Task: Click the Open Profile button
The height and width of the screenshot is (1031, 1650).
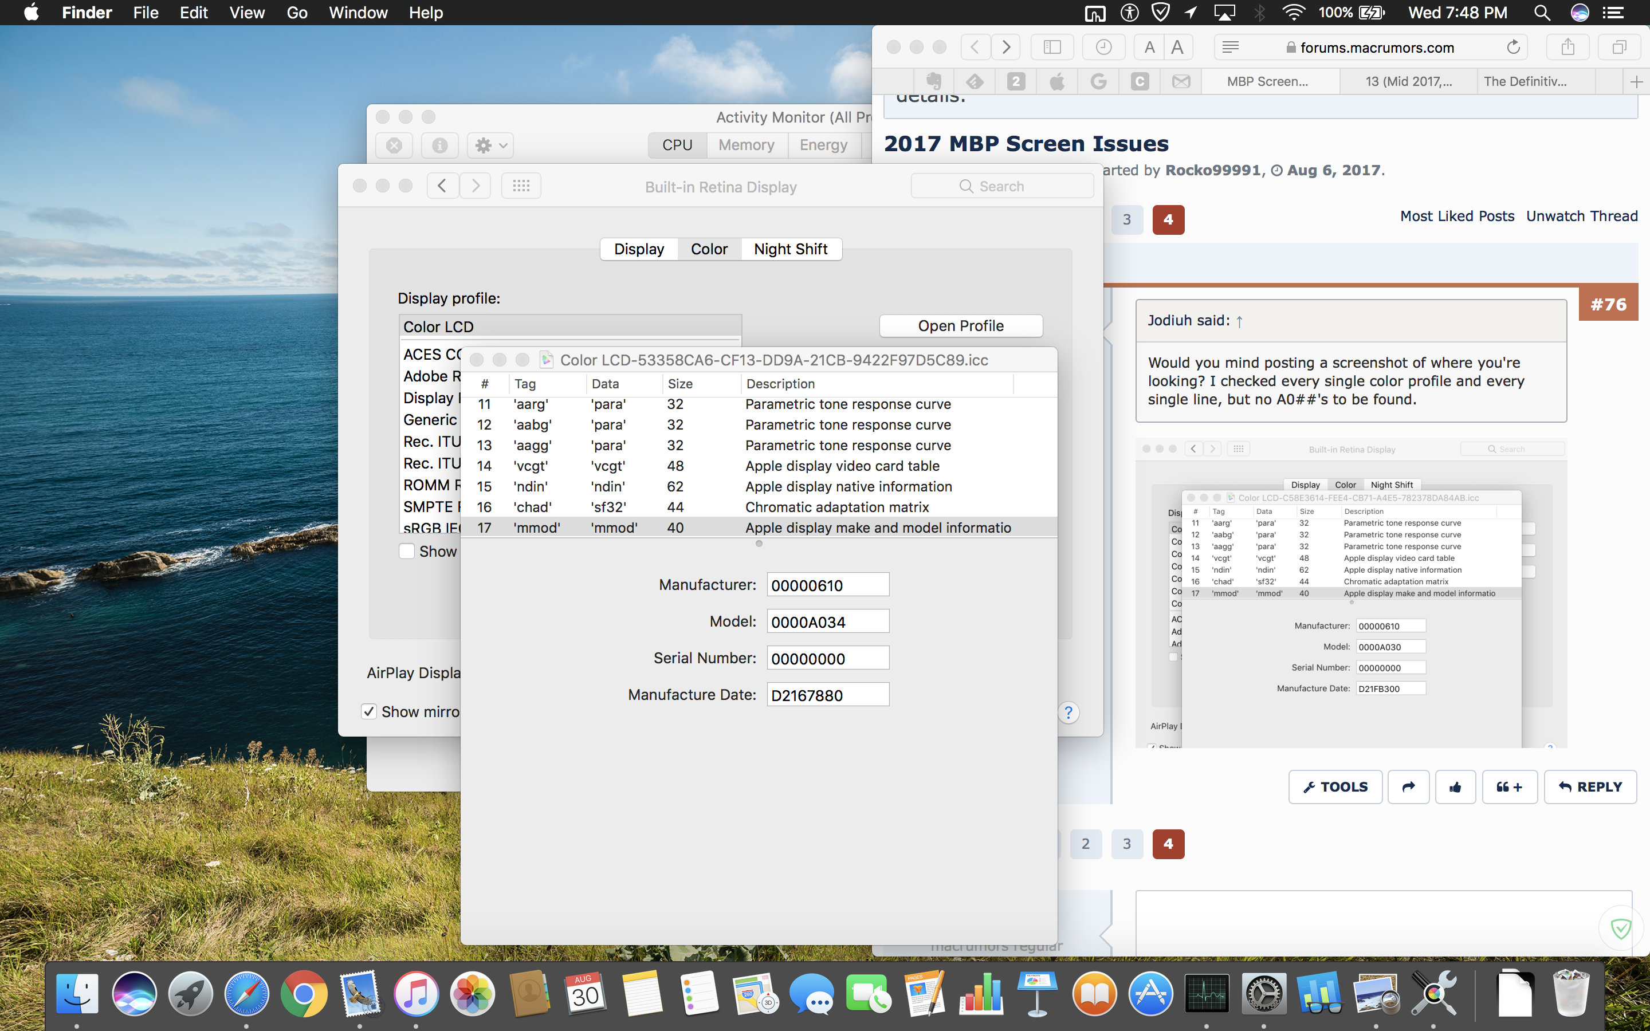Action: (x=960, y=326)
